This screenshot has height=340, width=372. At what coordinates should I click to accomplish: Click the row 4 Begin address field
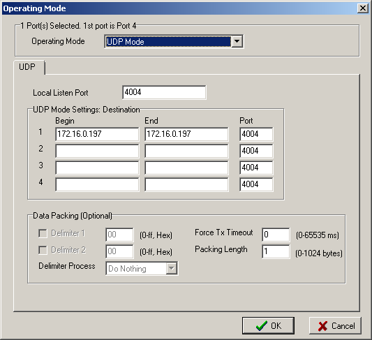(97, 184)
